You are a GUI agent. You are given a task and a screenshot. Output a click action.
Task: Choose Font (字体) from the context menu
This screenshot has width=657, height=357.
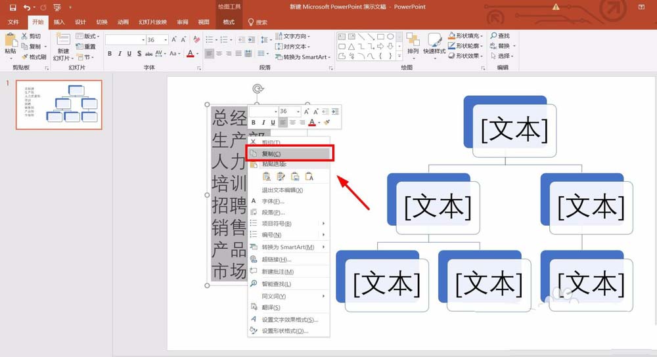coord(288,201)
